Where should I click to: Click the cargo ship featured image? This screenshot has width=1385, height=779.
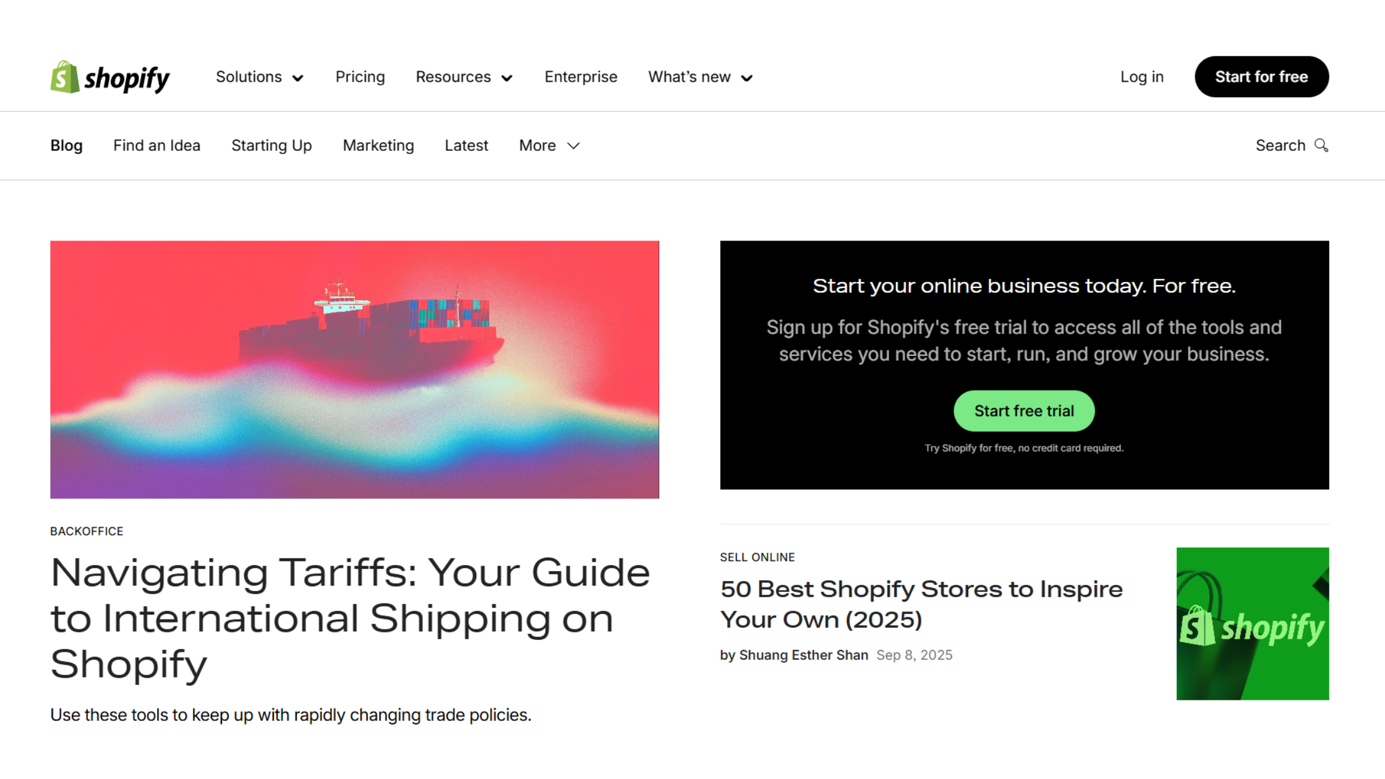tap(354, 370)
